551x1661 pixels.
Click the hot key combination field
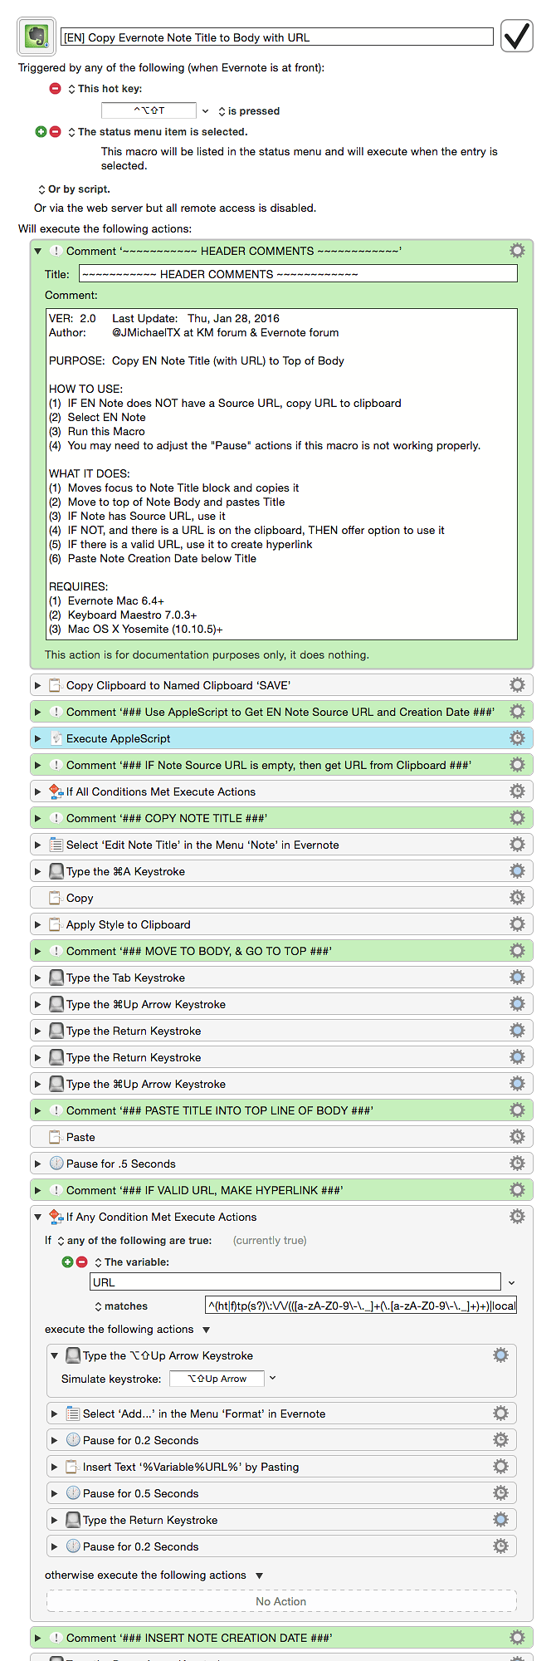[149, 110]
